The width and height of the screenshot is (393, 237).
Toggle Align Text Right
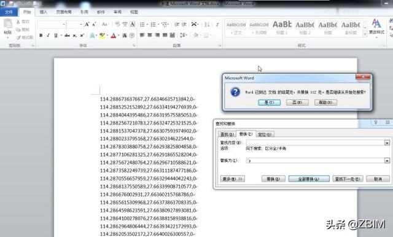157,35
